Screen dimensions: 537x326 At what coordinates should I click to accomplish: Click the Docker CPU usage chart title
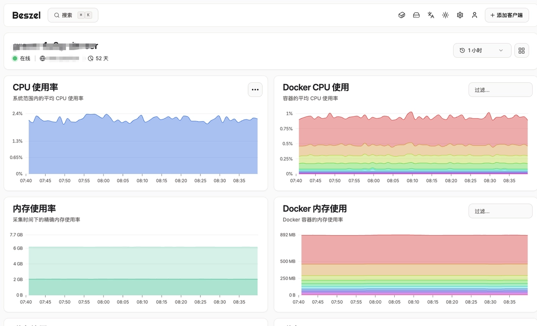pos(316,88)
